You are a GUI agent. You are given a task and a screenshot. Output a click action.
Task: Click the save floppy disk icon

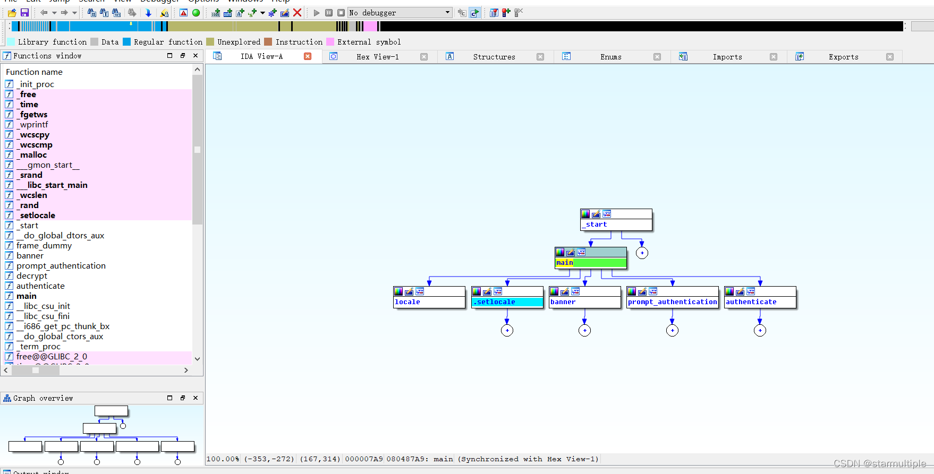[24, 13]
